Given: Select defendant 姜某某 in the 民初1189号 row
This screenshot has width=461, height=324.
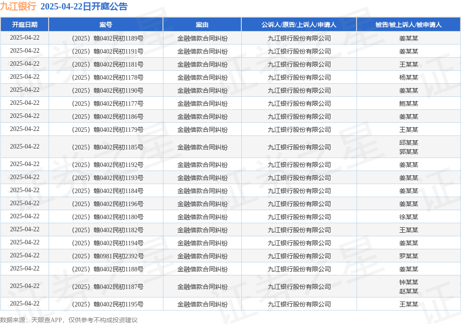Looking at the screenshot, I should [x=409, y=38].
